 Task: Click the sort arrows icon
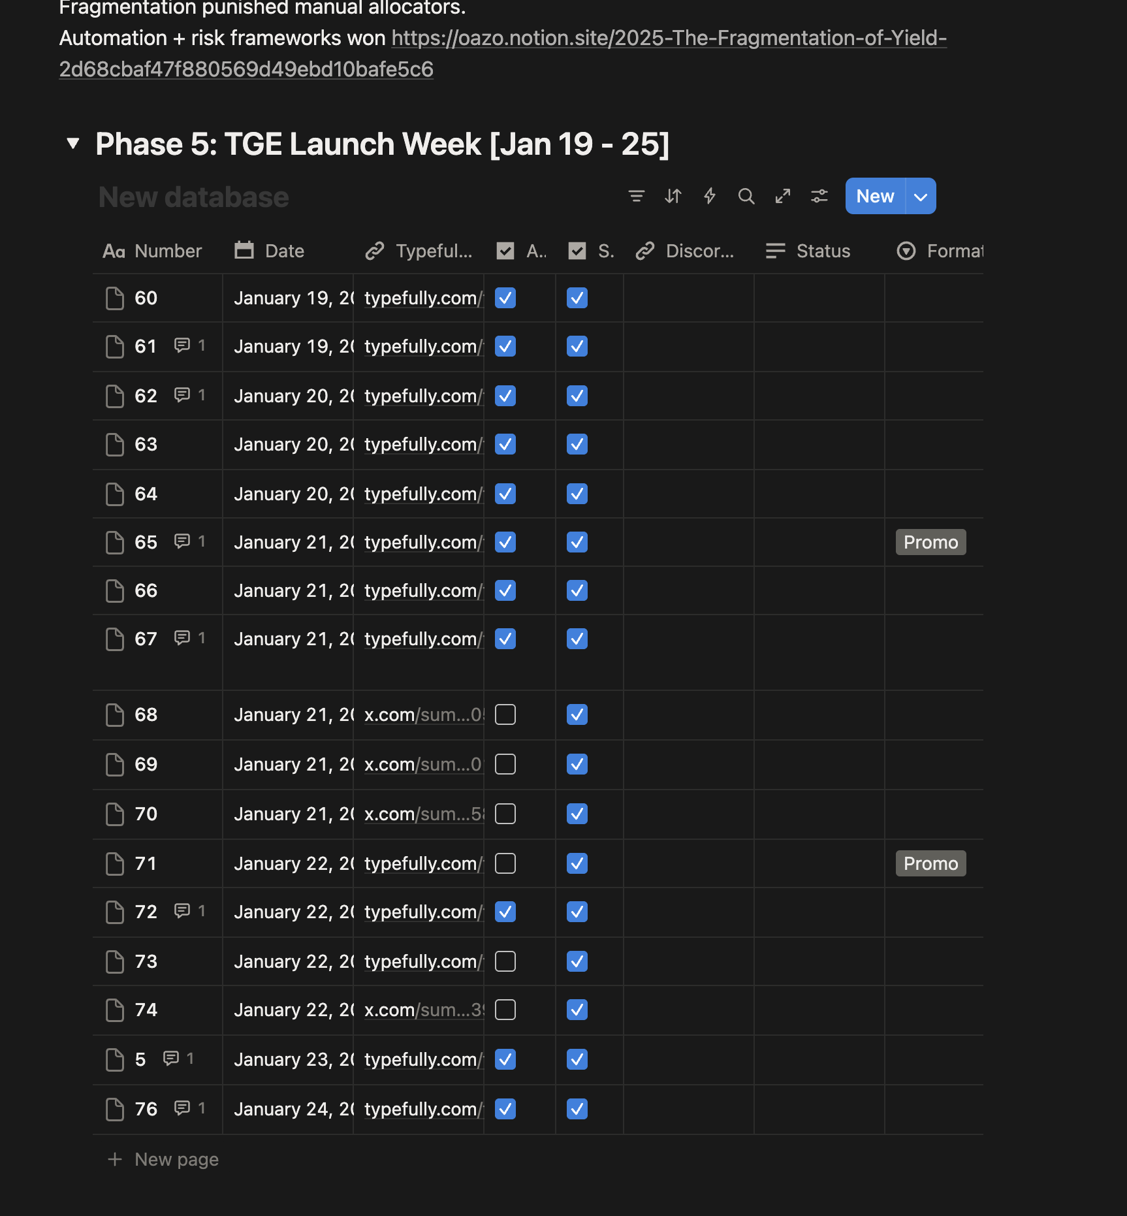(673, 196)
